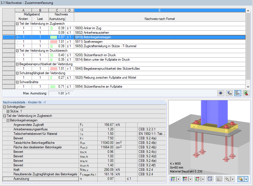Image resolution: width=253 pixels, height=186 pixels.
Task: Click the red utilization bar for Spaltversagen
Action: 54,42
